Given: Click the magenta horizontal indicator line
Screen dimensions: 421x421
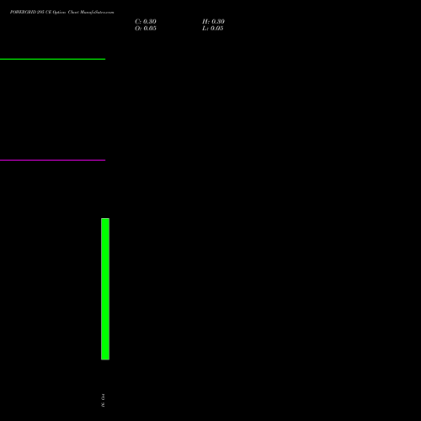Looking at the screenshot, I should [52, 160].
